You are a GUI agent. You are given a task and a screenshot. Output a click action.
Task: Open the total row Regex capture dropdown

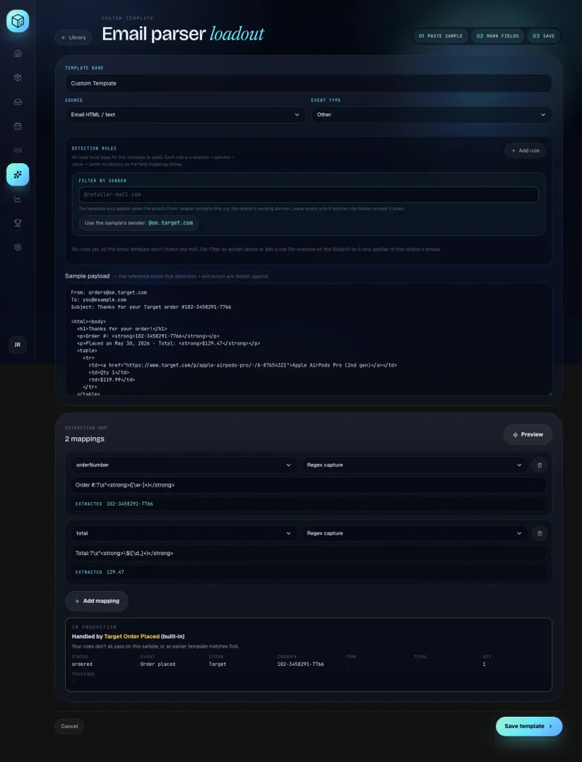pos(415,534)
